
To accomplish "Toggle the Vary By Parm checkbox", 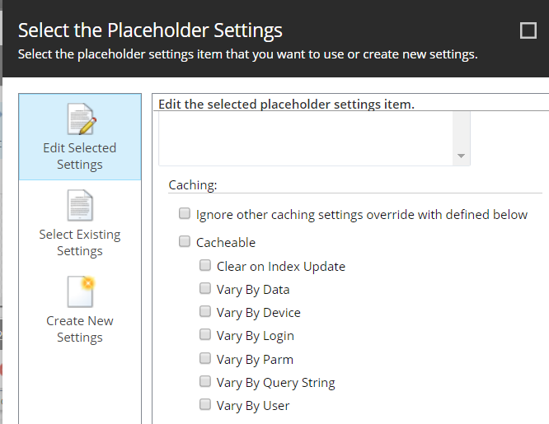I will coord(205,358).
